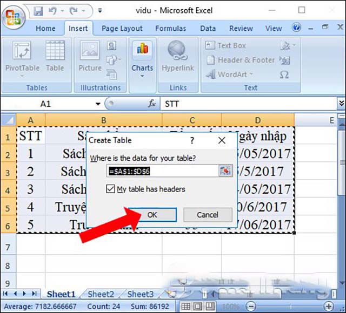Screen dimensions: 346x313
Task: Select all cells with the corner button
Action: (x=9, y=120)
